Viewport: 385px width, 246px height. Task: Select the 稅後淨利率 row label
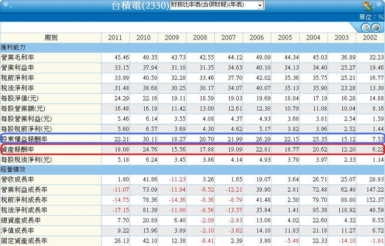17,88
